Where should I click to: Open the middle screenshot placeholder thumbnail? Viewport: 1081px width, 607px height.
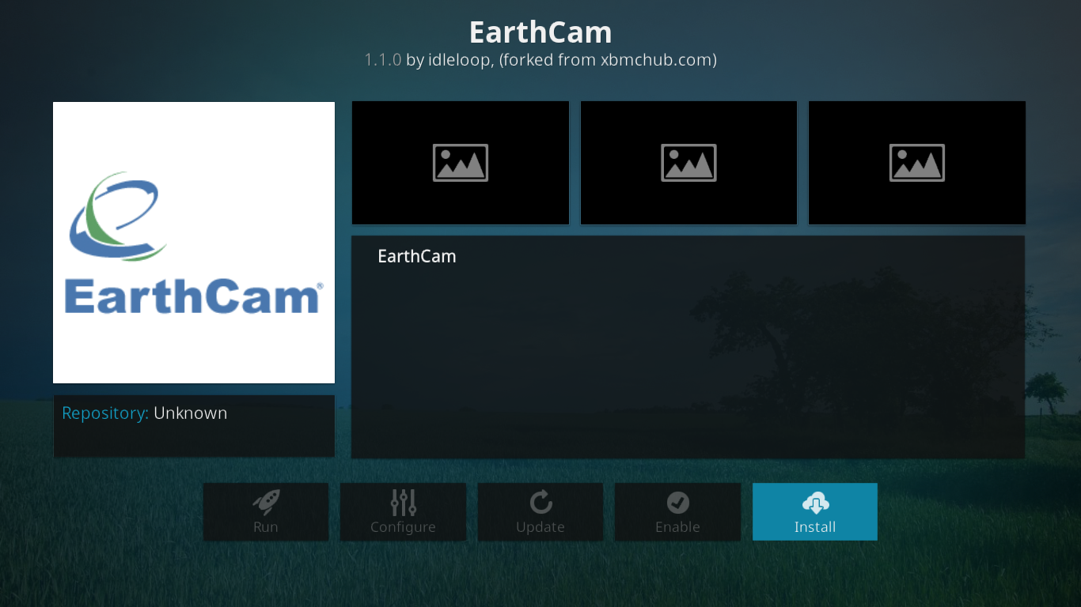688,163
